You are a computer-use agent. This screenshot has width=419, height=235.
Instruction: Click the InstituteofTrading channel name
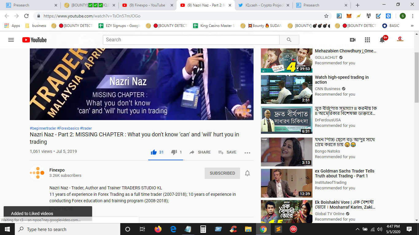point(331,183)
